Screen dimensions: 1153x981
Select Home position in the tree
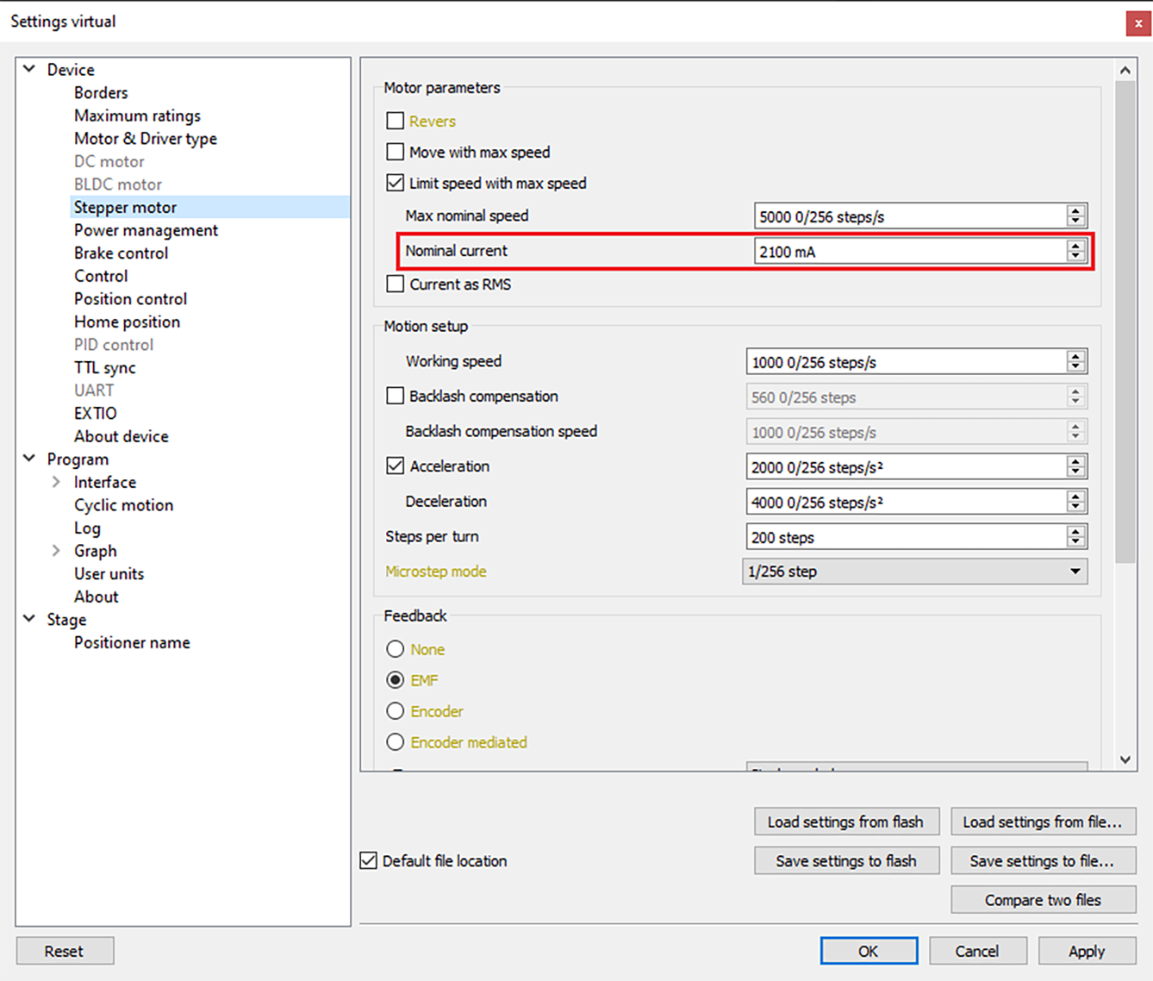[x=127, y=322]
